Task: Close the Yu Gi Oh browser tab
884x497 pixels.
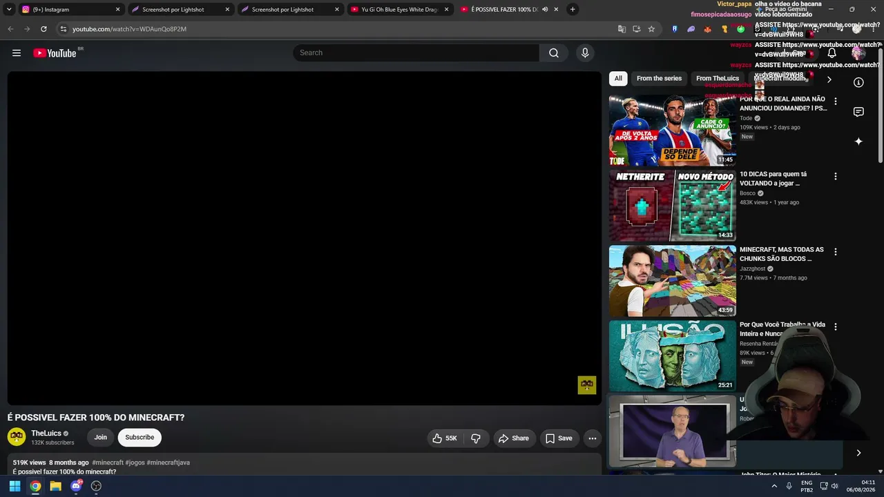Action: pos(446,10)
